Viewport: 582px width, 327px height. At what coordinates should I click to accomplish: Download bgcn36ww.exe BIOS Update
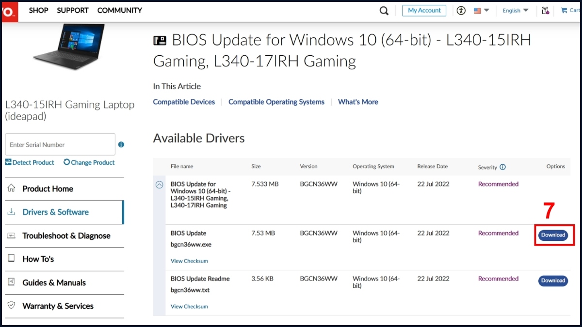pos(553,235)
